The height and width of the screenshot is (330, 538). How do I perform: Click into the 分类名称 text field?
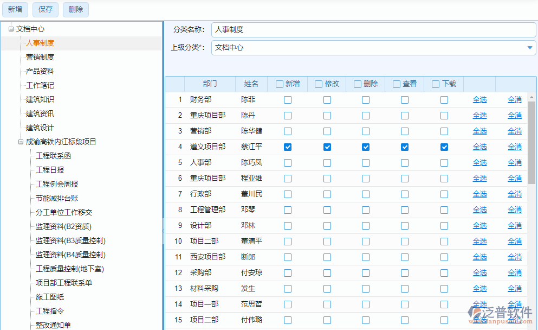tap(373, 30)
